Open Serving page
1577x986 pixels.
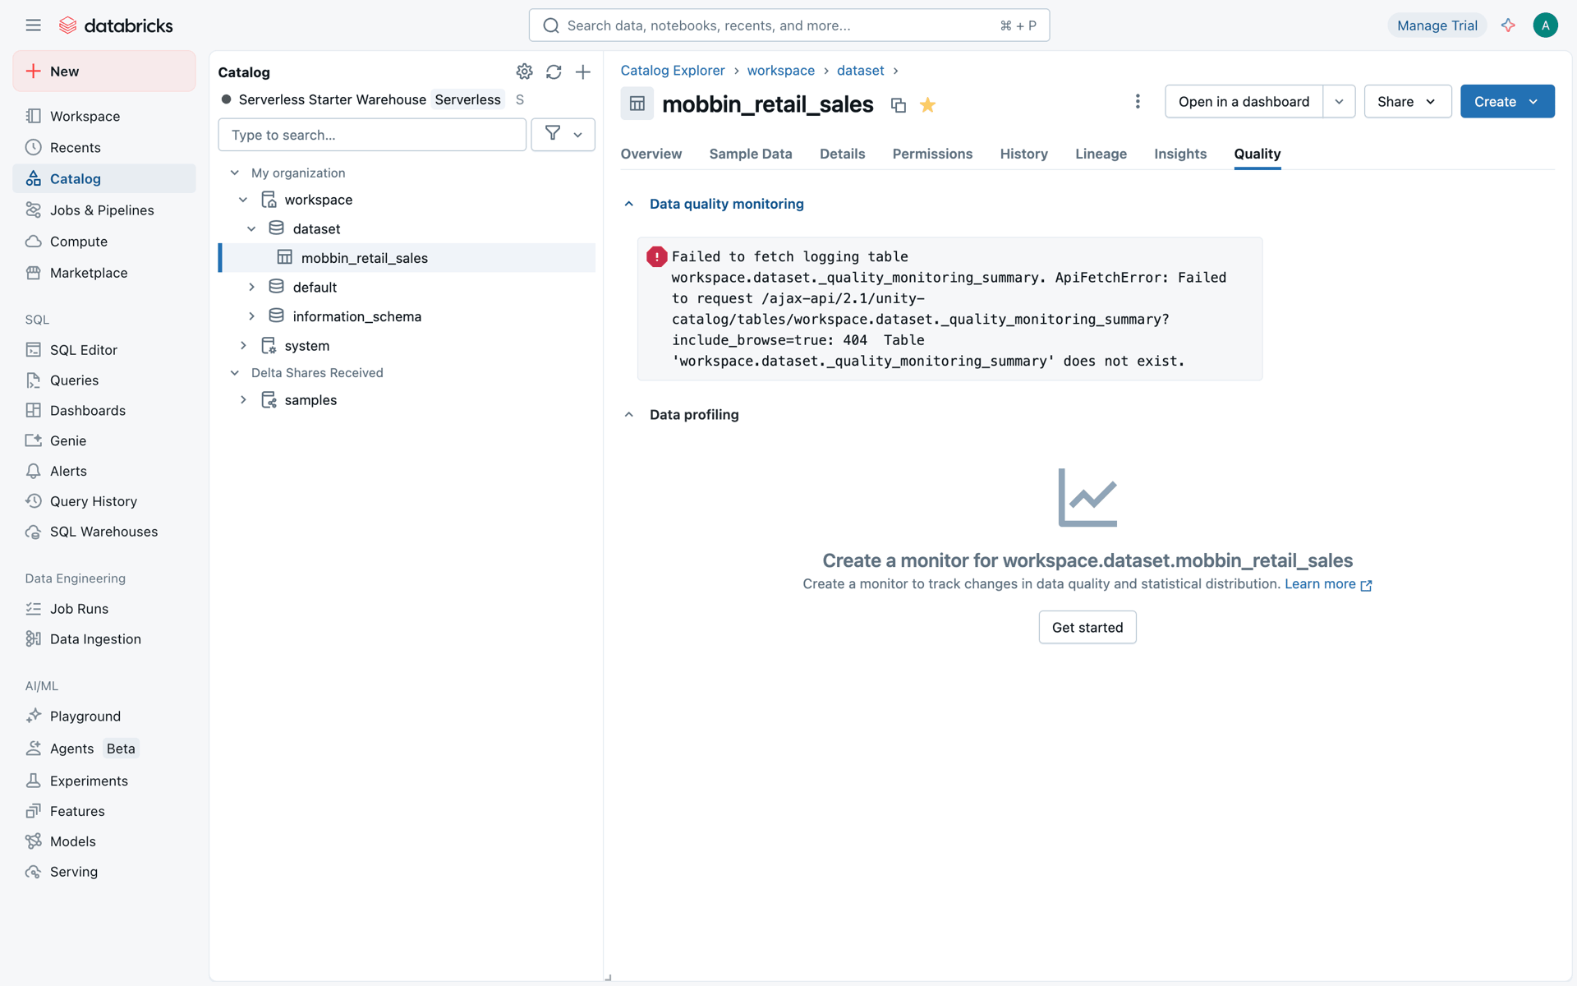coord(104,872)
